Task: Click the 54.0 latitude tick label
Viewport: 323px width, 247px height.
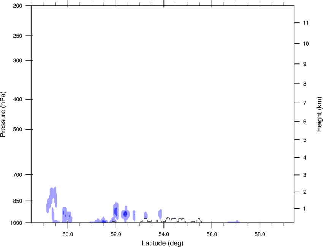Action: (x=164, y=234)
